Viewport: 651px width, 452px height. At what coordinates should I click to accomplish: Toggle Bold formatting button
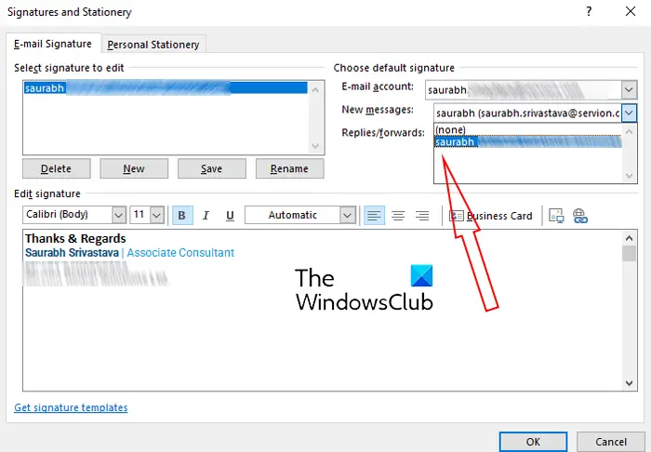(x=182, y=216)
